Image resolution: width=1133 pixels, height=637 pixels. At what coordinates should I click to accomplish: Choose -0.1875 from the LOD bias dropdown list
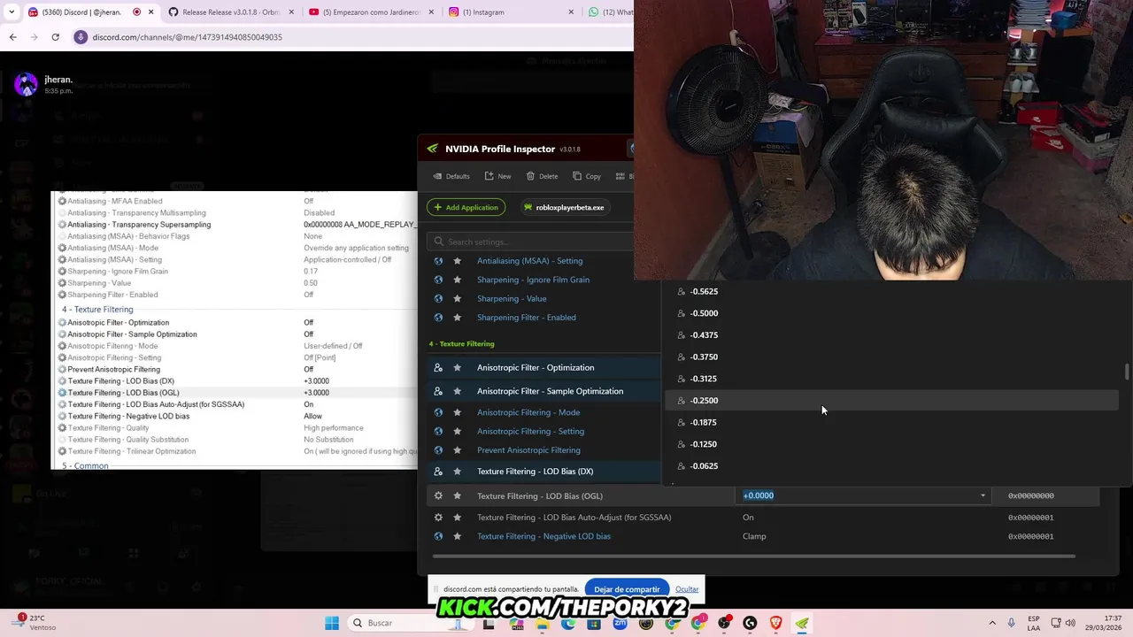click(892, 423)
